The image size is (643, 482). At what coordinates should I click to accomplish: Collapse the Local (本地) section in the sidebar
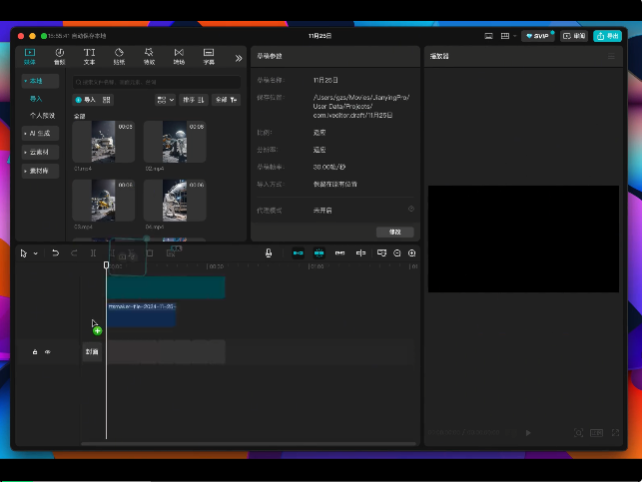click(x=40, y=81)
